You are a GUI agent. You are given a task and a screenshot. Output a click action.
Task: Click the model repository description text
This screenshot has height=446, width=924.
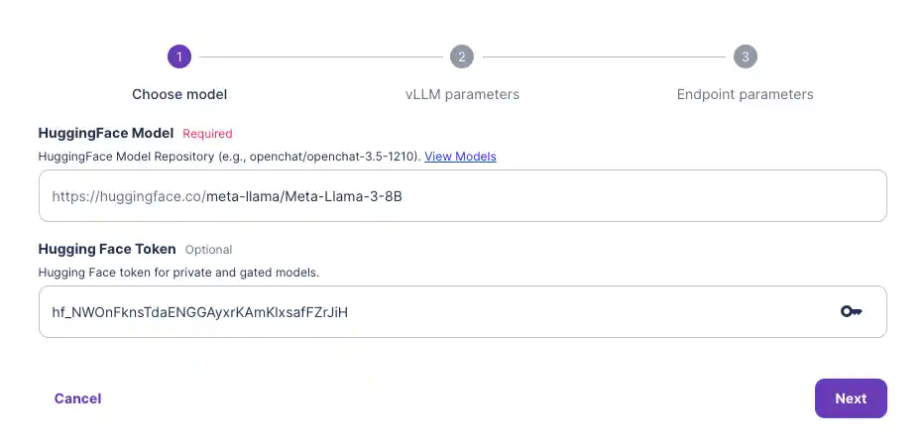[x=230, y=157]
